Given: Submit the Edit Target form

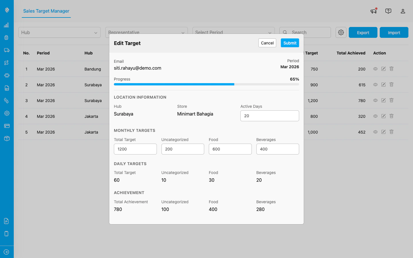Looking at the screenshot, I should (x=290, y=43).
